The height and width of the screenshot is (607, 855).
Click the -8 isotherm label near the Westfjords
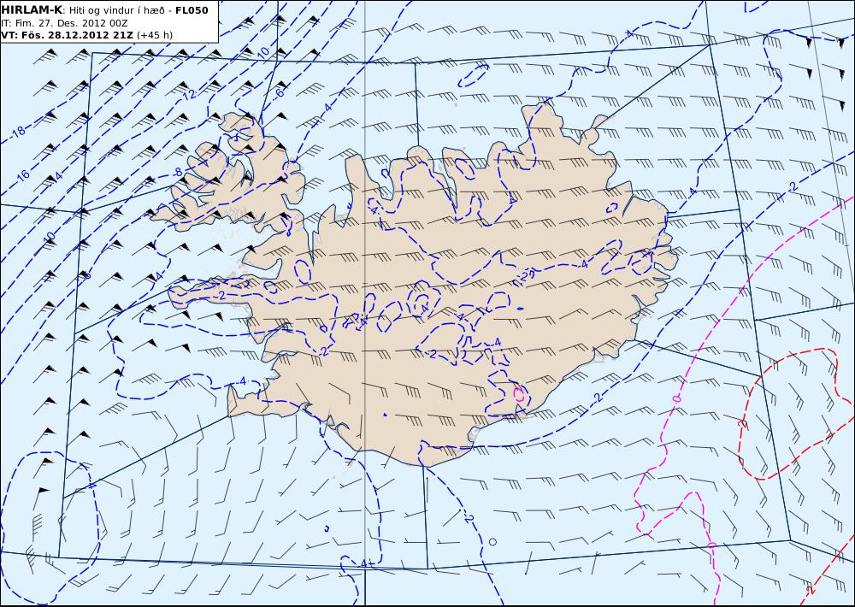[x=179, y=172]
